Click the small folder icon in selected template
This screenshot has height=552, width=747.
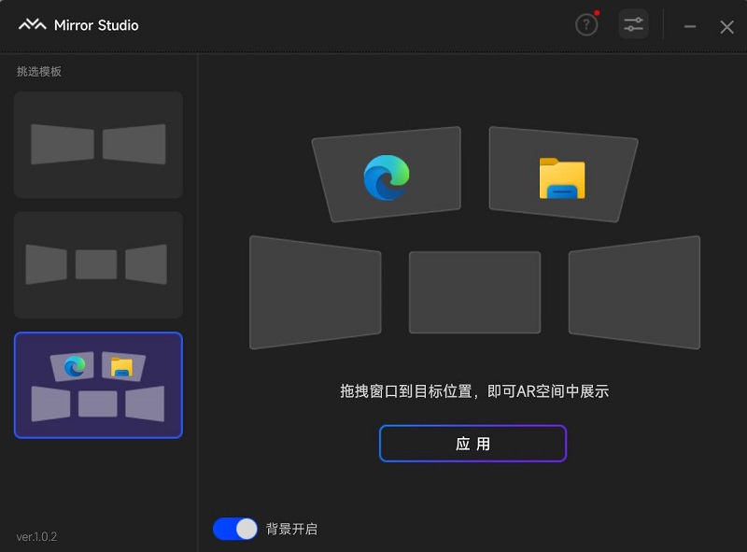pyautogui.click(x=121, y=367)
